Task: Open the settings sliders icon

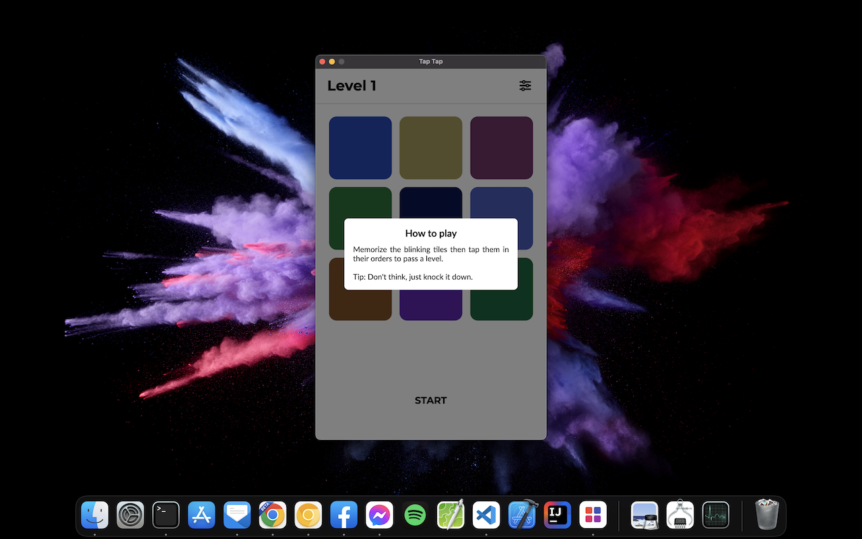Action: pos(525,86)
